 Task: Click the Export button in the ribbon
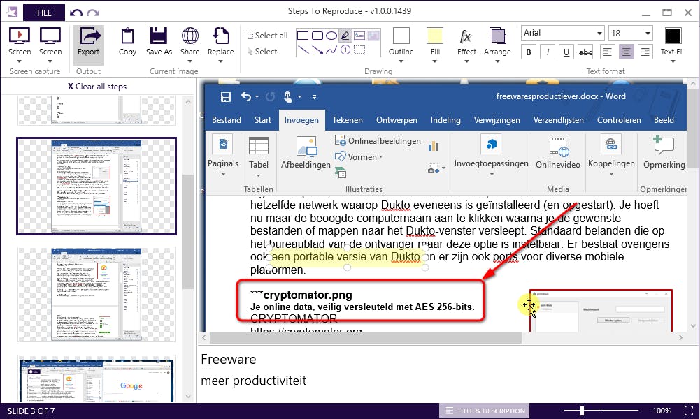pyautogui.click(x=88, y=42)
